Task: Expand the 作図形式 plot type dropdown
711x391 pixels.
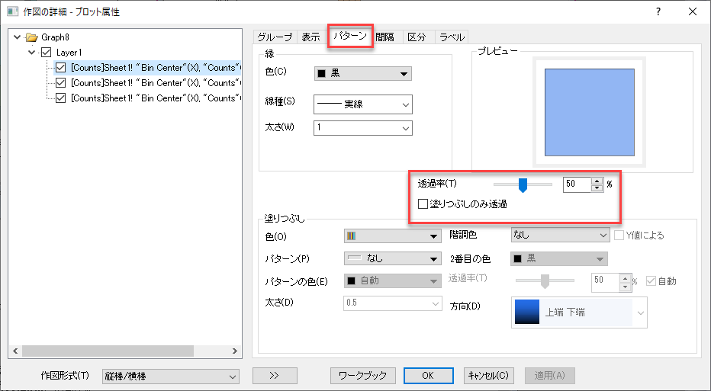Action: pos(170,376)
